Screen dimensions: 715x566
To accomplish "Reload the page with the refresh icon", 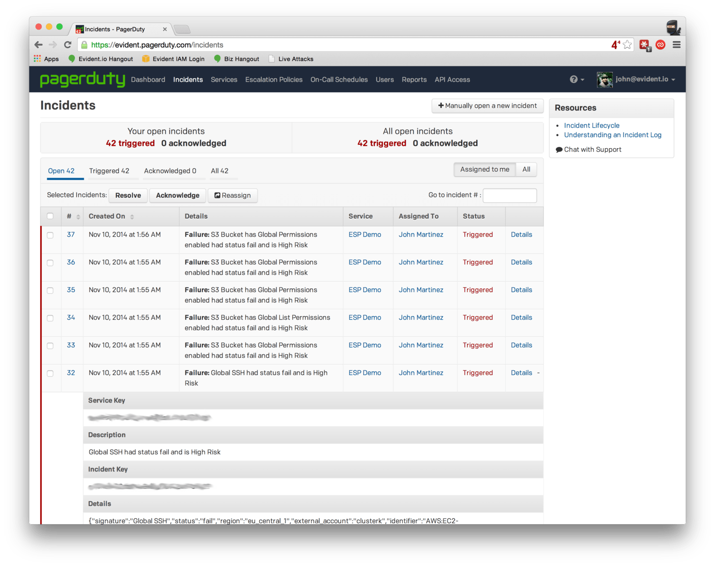I will (x=68, y=45).
